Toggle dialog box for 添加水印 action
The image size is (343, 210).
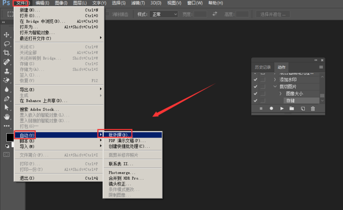263,80
